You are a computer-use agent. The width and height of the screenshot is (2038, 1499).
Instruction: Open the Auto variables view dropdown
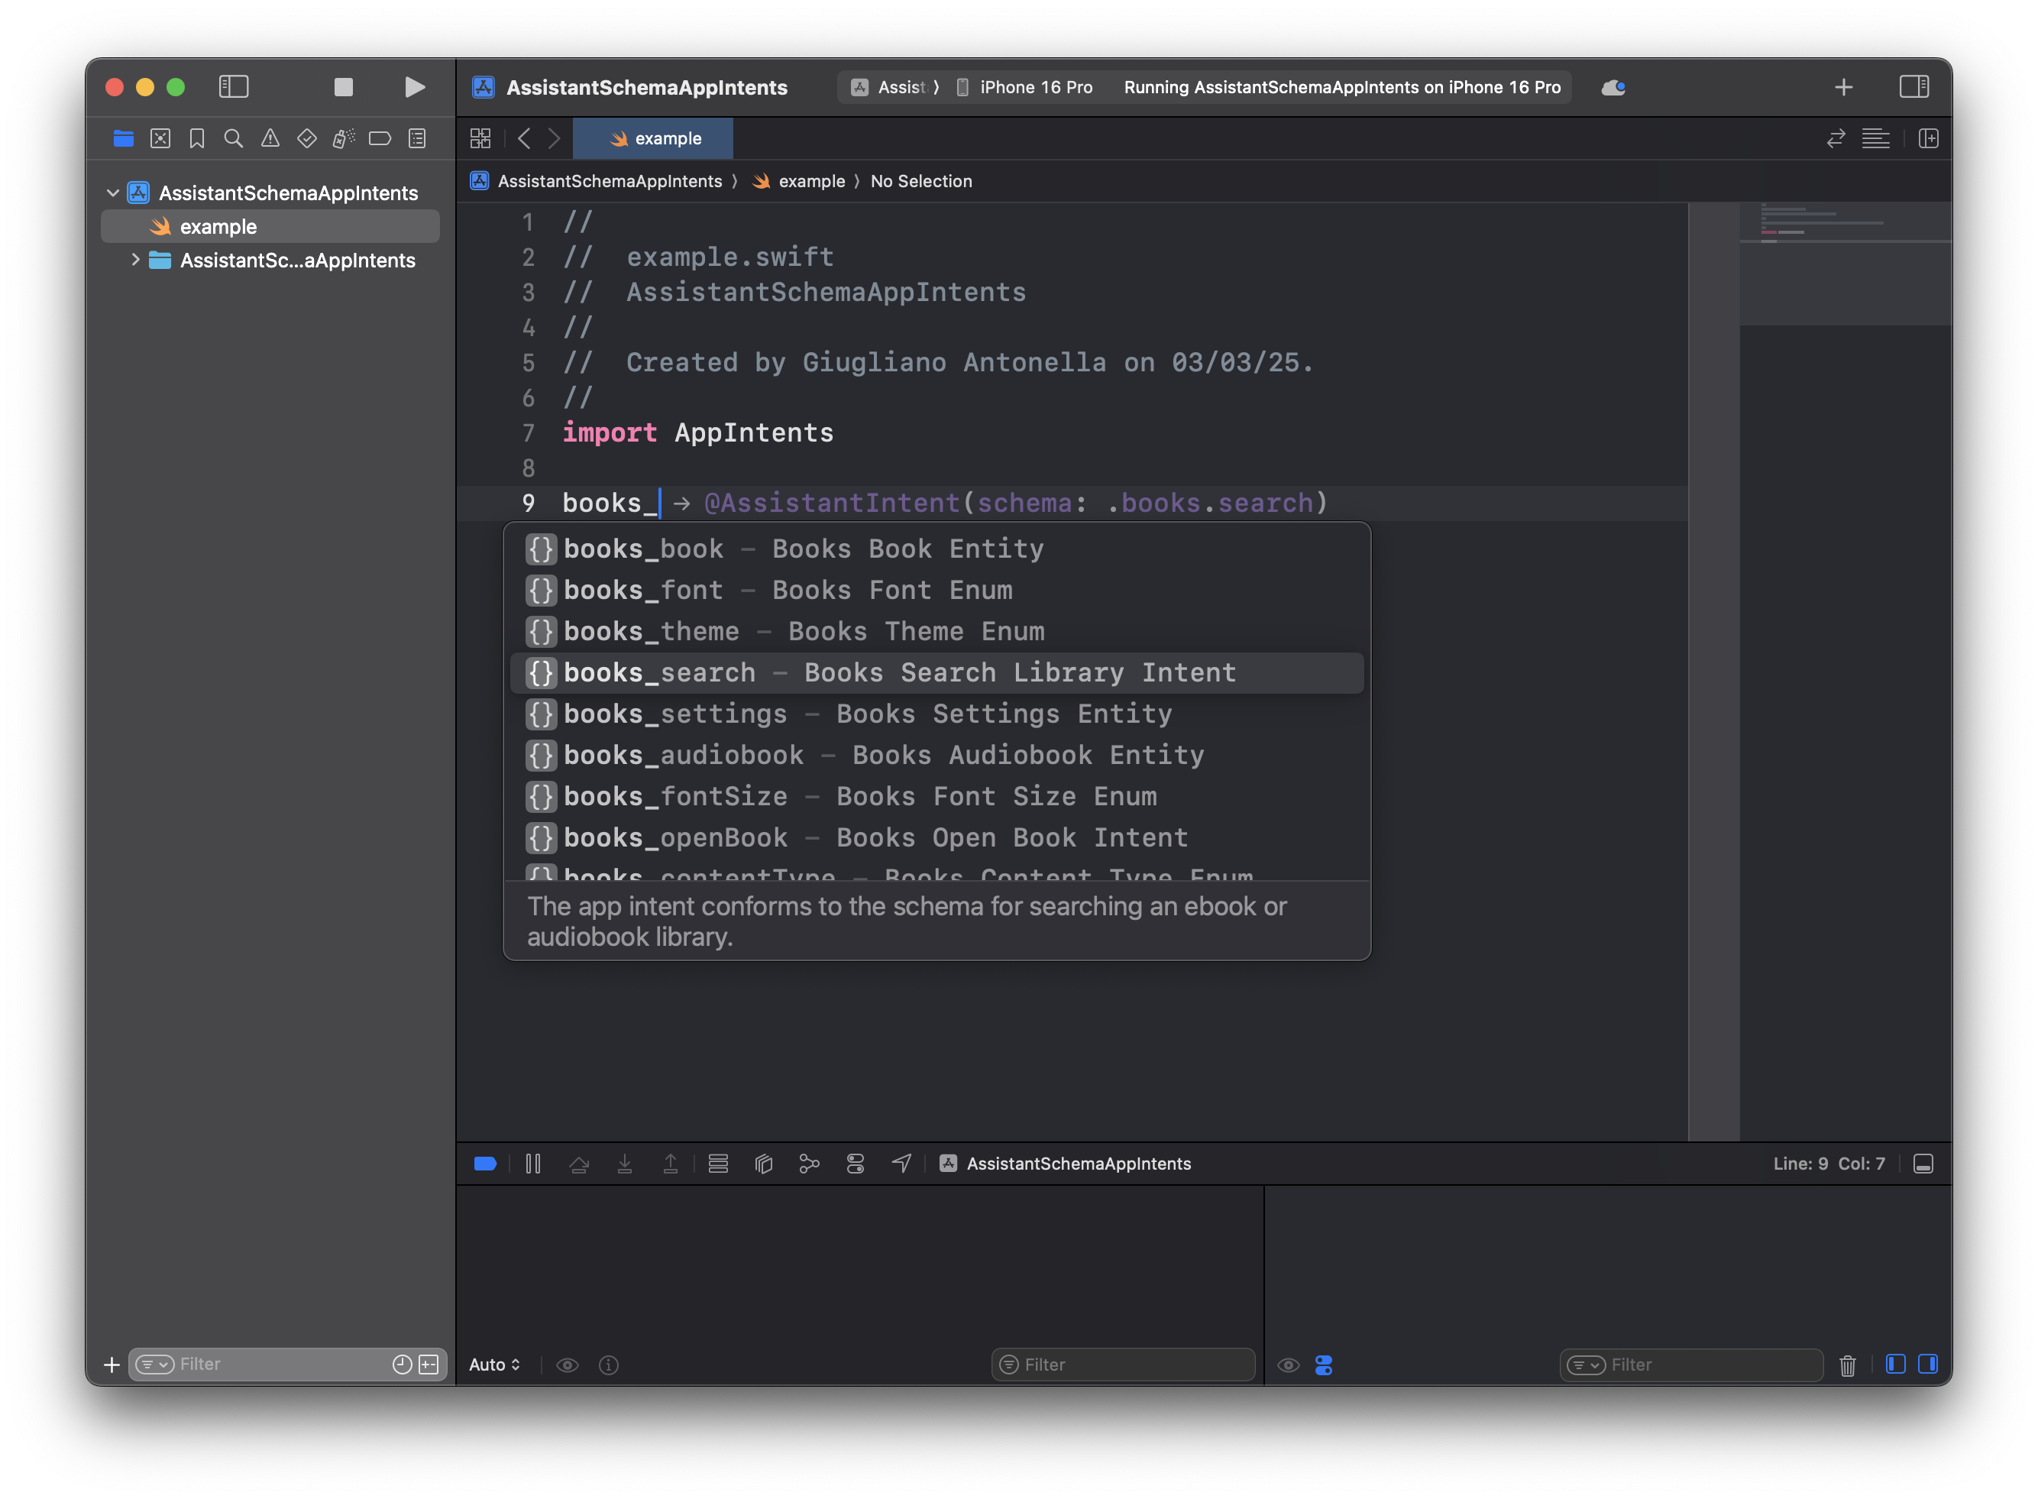pyautogui.click(x=494, y=1365)
